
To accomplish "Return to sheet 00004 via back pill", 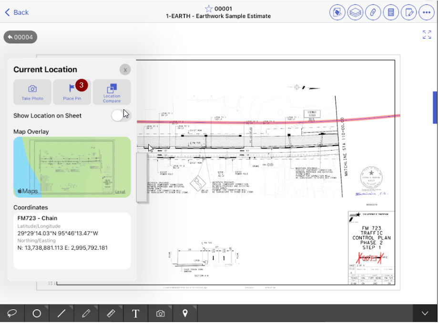I will pyautogui.click(x=20, y=37).
